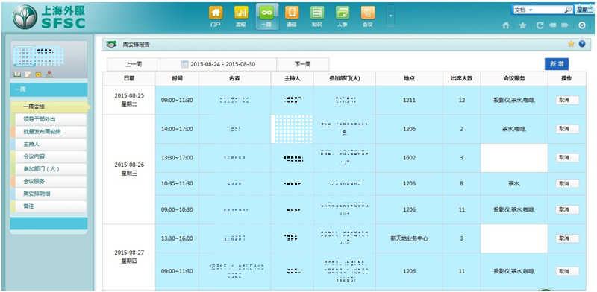Screen dimensions: 597x292
Task: Click the 星期三 weekday label at top right
Action: point(585,10)
